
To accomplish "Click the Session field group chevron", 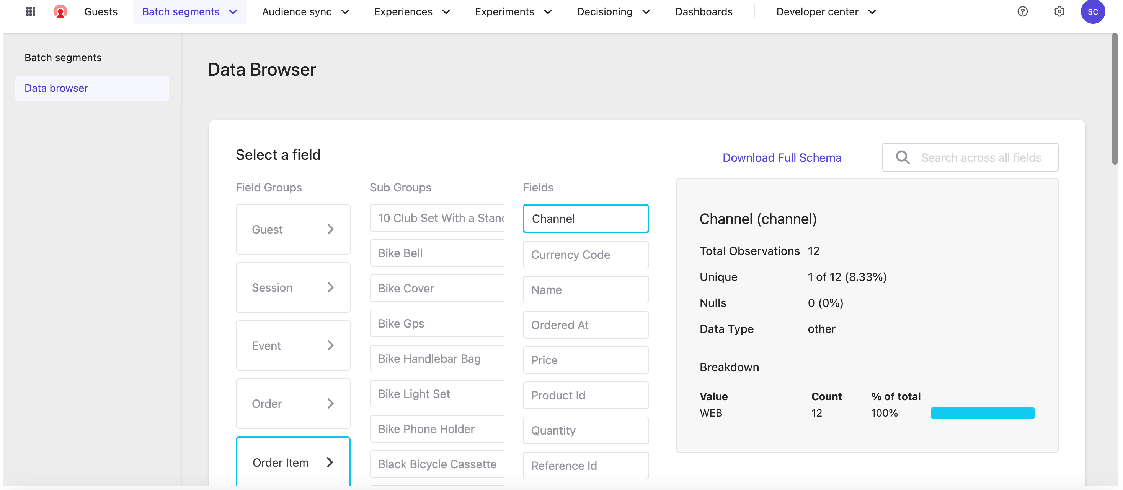I will coord(330,287).
